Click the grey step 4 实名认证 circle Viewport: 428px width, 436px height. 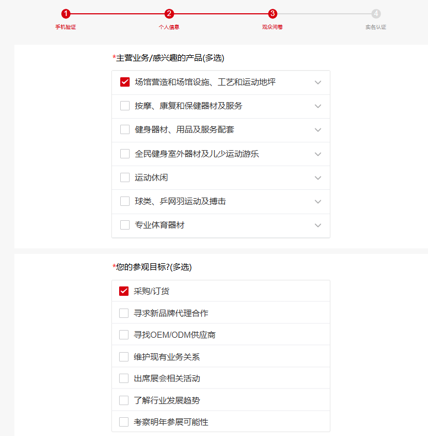[376, 14]
